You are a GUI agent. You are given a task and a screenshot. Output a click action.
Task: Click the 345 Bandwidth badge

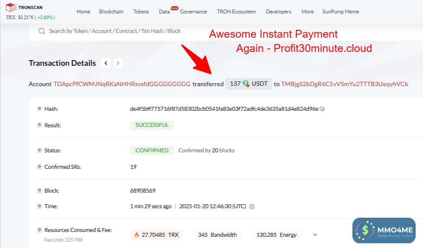(x=217, y=235)
